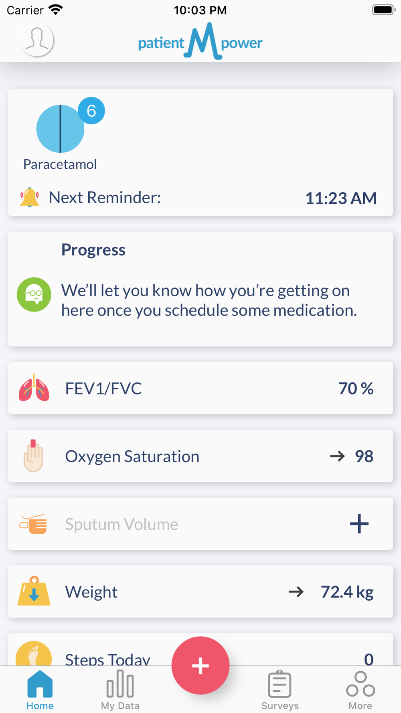Add a Sputum Volume entry with plus
The image size is (401, 713).
359,524
